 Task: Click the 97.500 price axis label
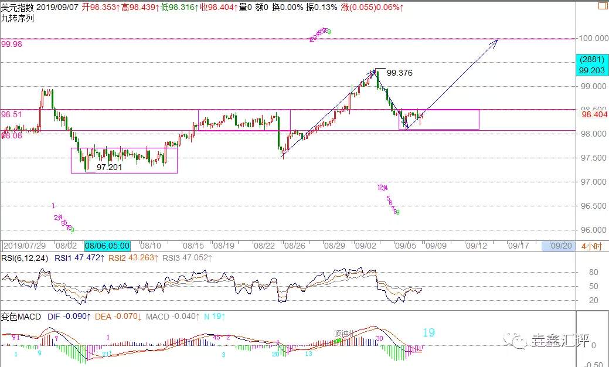coord(593,158)
